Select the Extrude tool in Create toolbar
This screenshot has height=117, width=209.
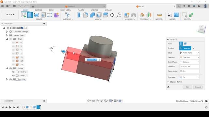click(x=30, y=15)
